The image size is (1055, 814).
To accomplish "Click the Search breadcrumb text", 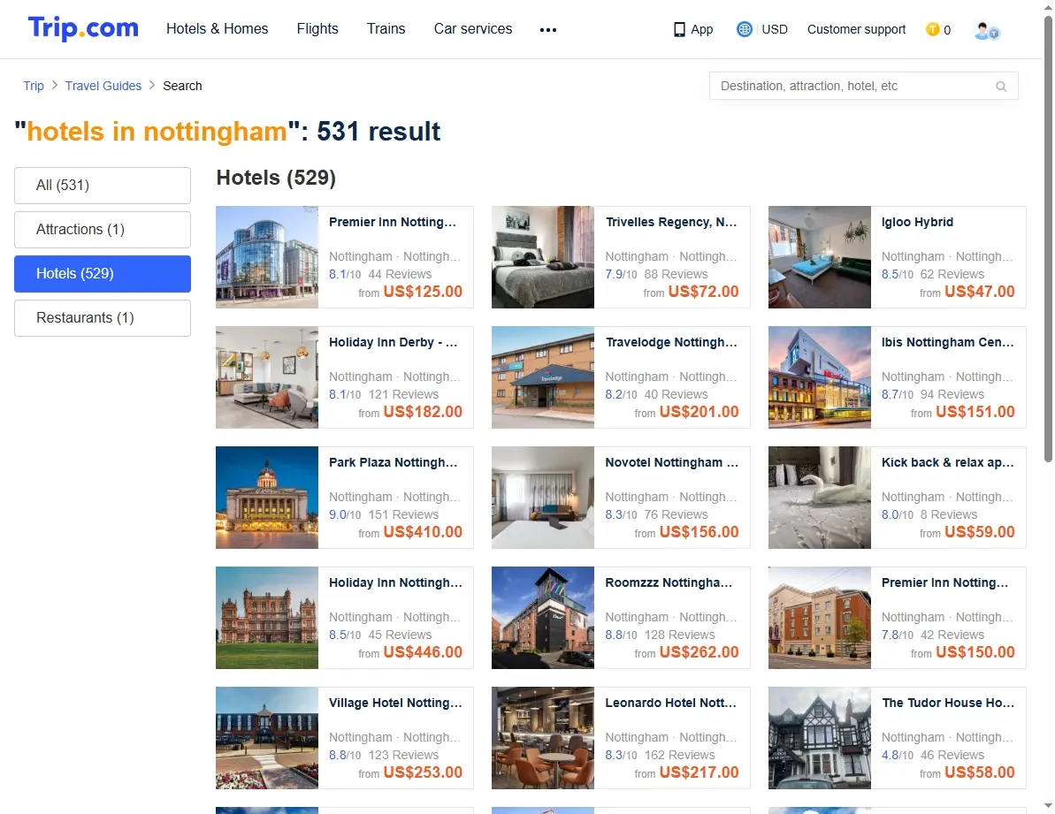I will (182, 86).
